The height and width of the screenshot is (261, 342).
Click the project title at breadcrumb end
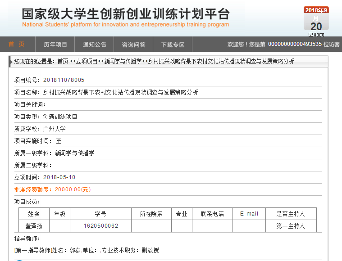tap(221, 61)
